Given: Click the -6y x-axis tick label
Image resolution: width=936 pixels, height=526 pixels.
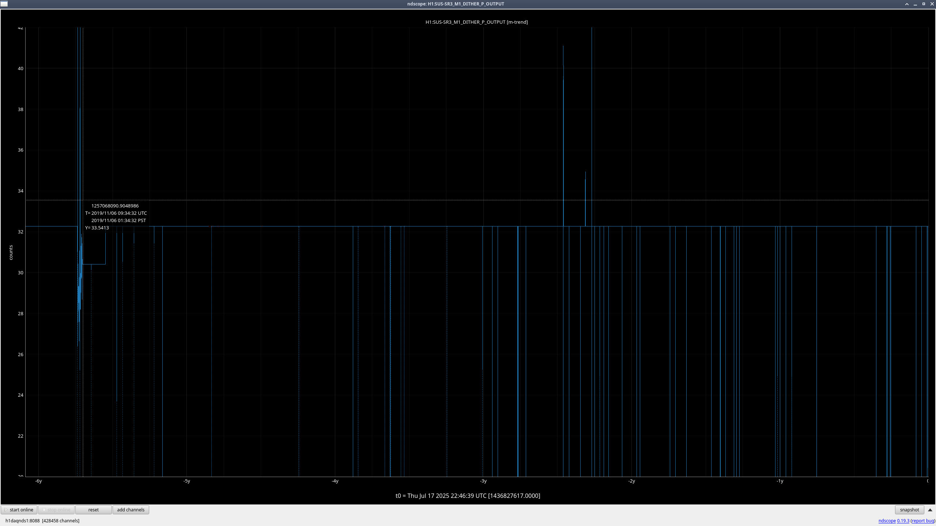Looking at the screenshot, I should tap(38, 481).
